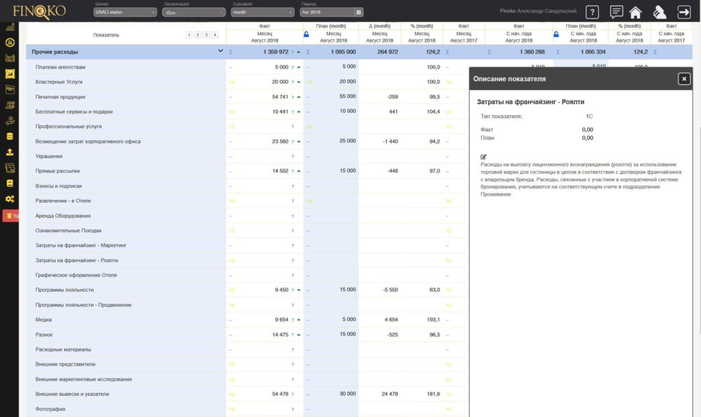Go to the home page icon
Image resolution: width=701 pixels, height=417 pixels.
click(635, 12)
